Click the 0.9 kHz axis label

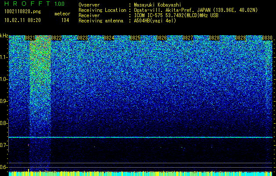4,101
